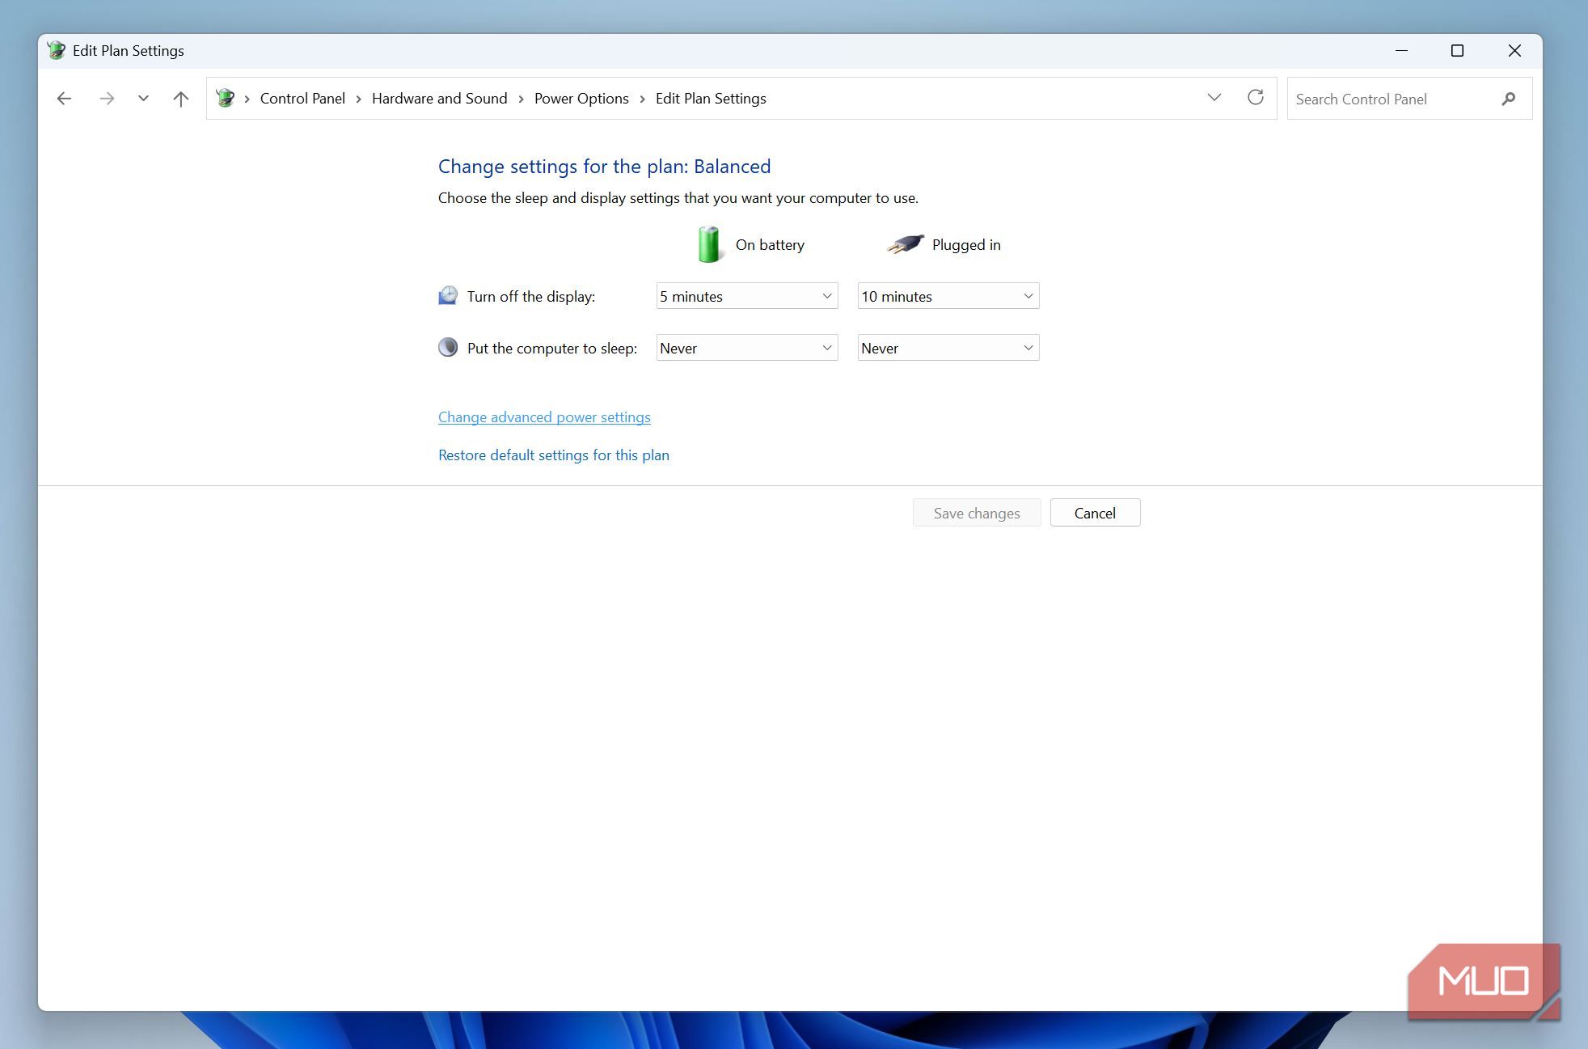Click the Cancel button
Image resolution: width=1588 pixels, height=1049 pixels.
1095,513
